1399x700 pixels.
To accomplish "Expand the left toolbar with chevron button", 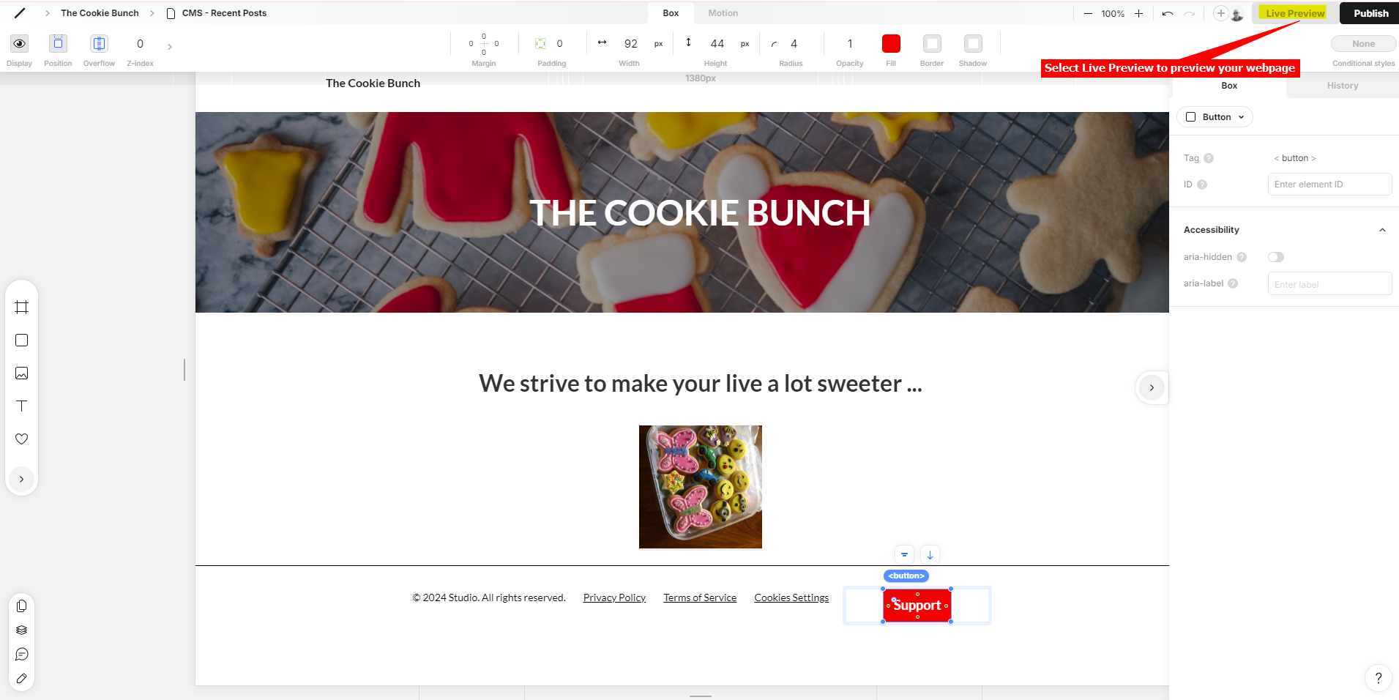I will pyautogui.click(x=22, y=480).
